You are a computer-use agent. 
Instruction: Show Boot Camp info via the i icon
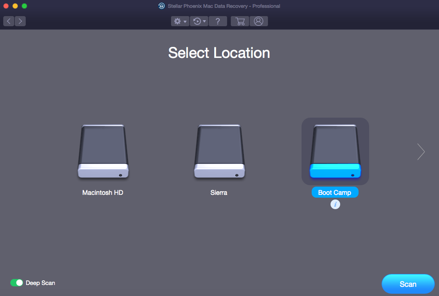(335, 205)
